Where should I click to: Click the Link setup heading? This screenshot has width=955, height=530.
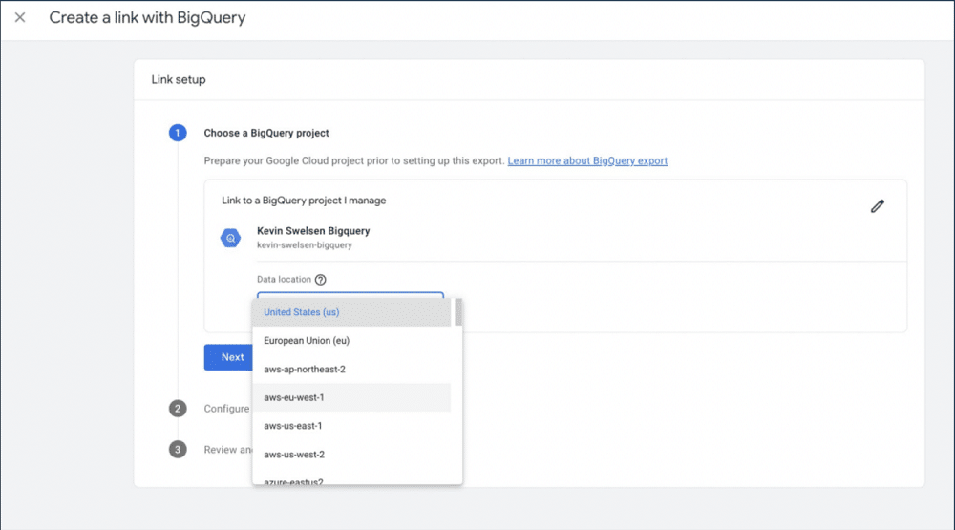(179, 80)
